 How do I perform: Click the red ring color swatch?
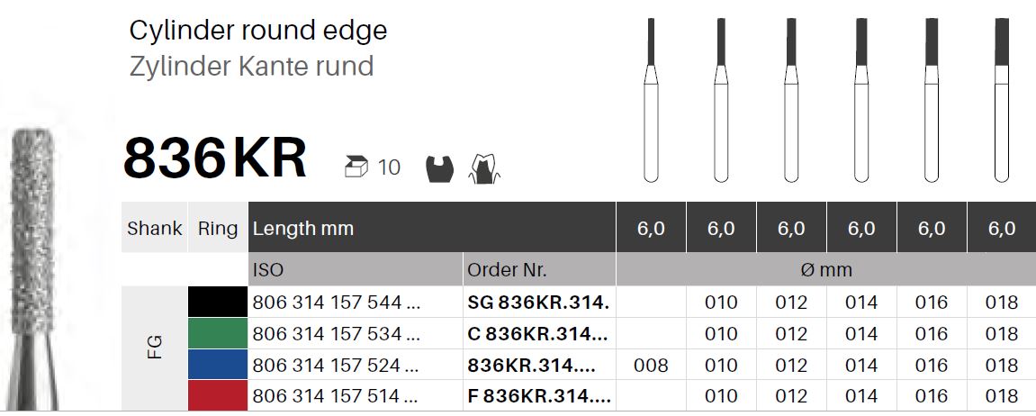point(218,395)
